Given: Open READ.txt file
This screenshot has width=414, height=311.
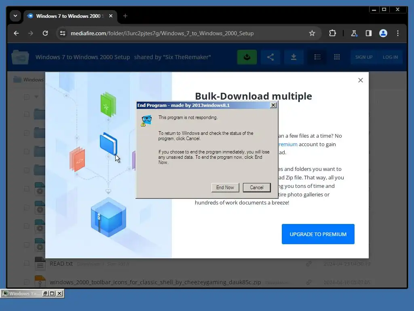Looking at the screenshot, I should coord(61,264).
